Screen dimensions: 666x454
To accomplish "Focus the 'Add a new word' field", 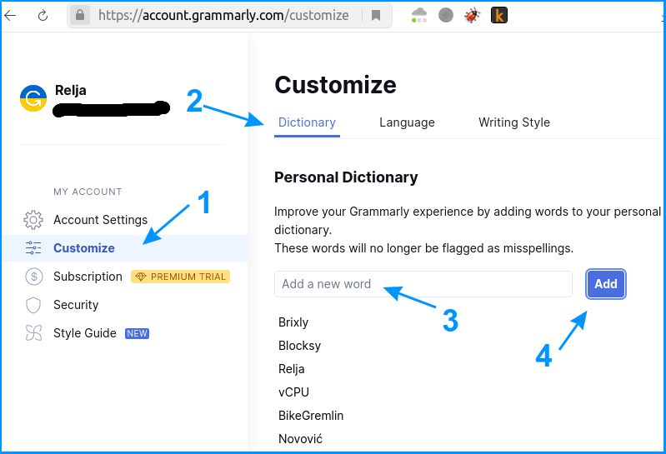I will [x=423, y=284].
